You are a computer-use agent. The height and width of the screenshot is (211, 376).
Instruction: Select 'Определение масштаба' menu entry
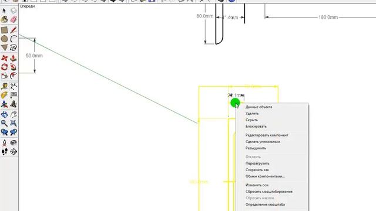coord(265,205)
